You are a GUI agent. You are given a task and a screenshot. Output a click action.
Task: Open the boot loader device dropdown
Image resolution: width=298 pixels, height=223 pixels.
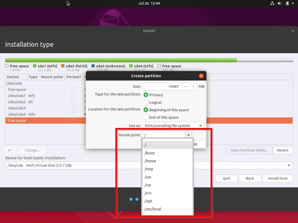point(289,165)
